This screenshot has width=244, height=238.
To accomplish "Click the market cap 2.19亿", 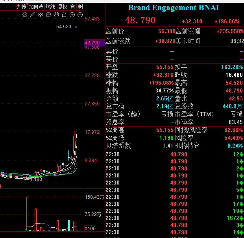I will tap(165, 106).
